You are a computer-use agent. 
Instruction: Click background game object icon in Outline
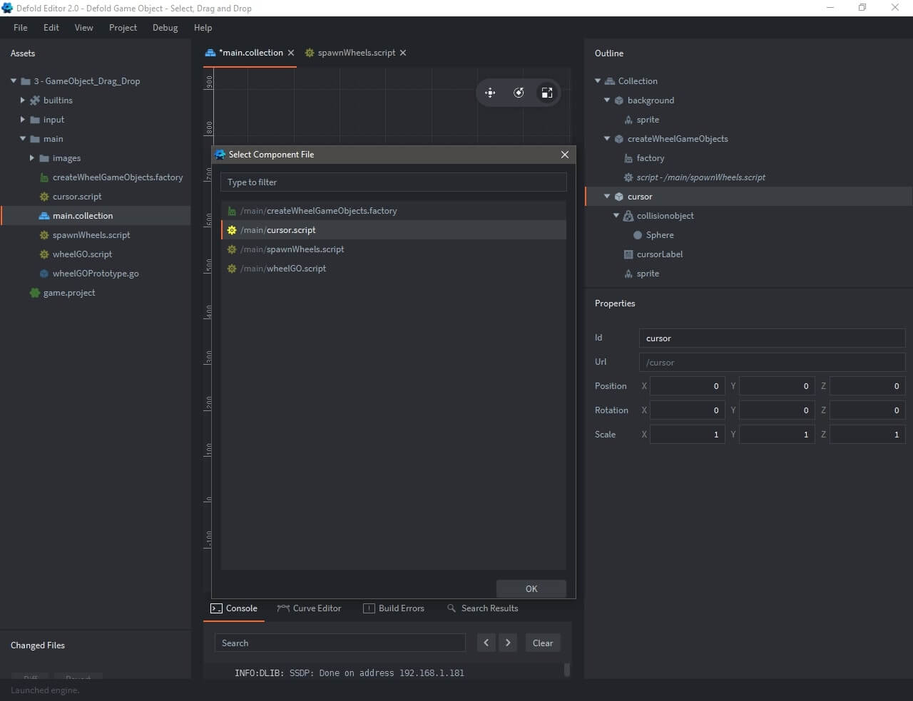click(619, 100)
